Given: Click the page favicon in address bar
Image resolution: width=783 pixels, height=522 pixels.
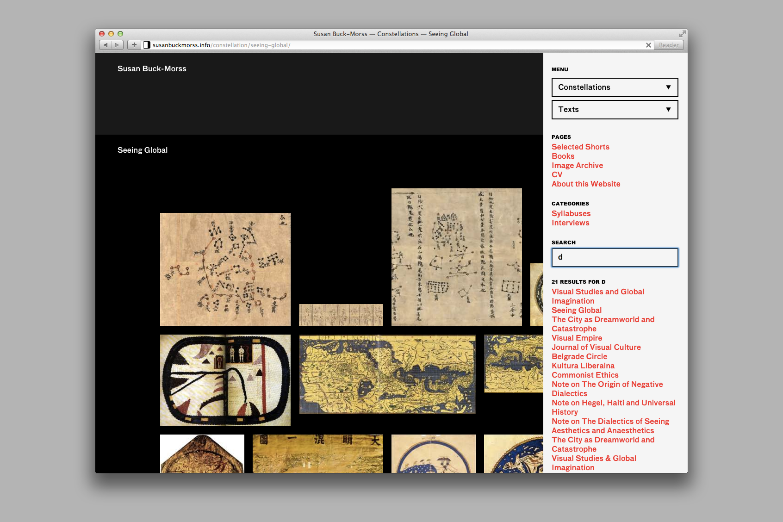Looking at the screenshot, I should (147, 45).
